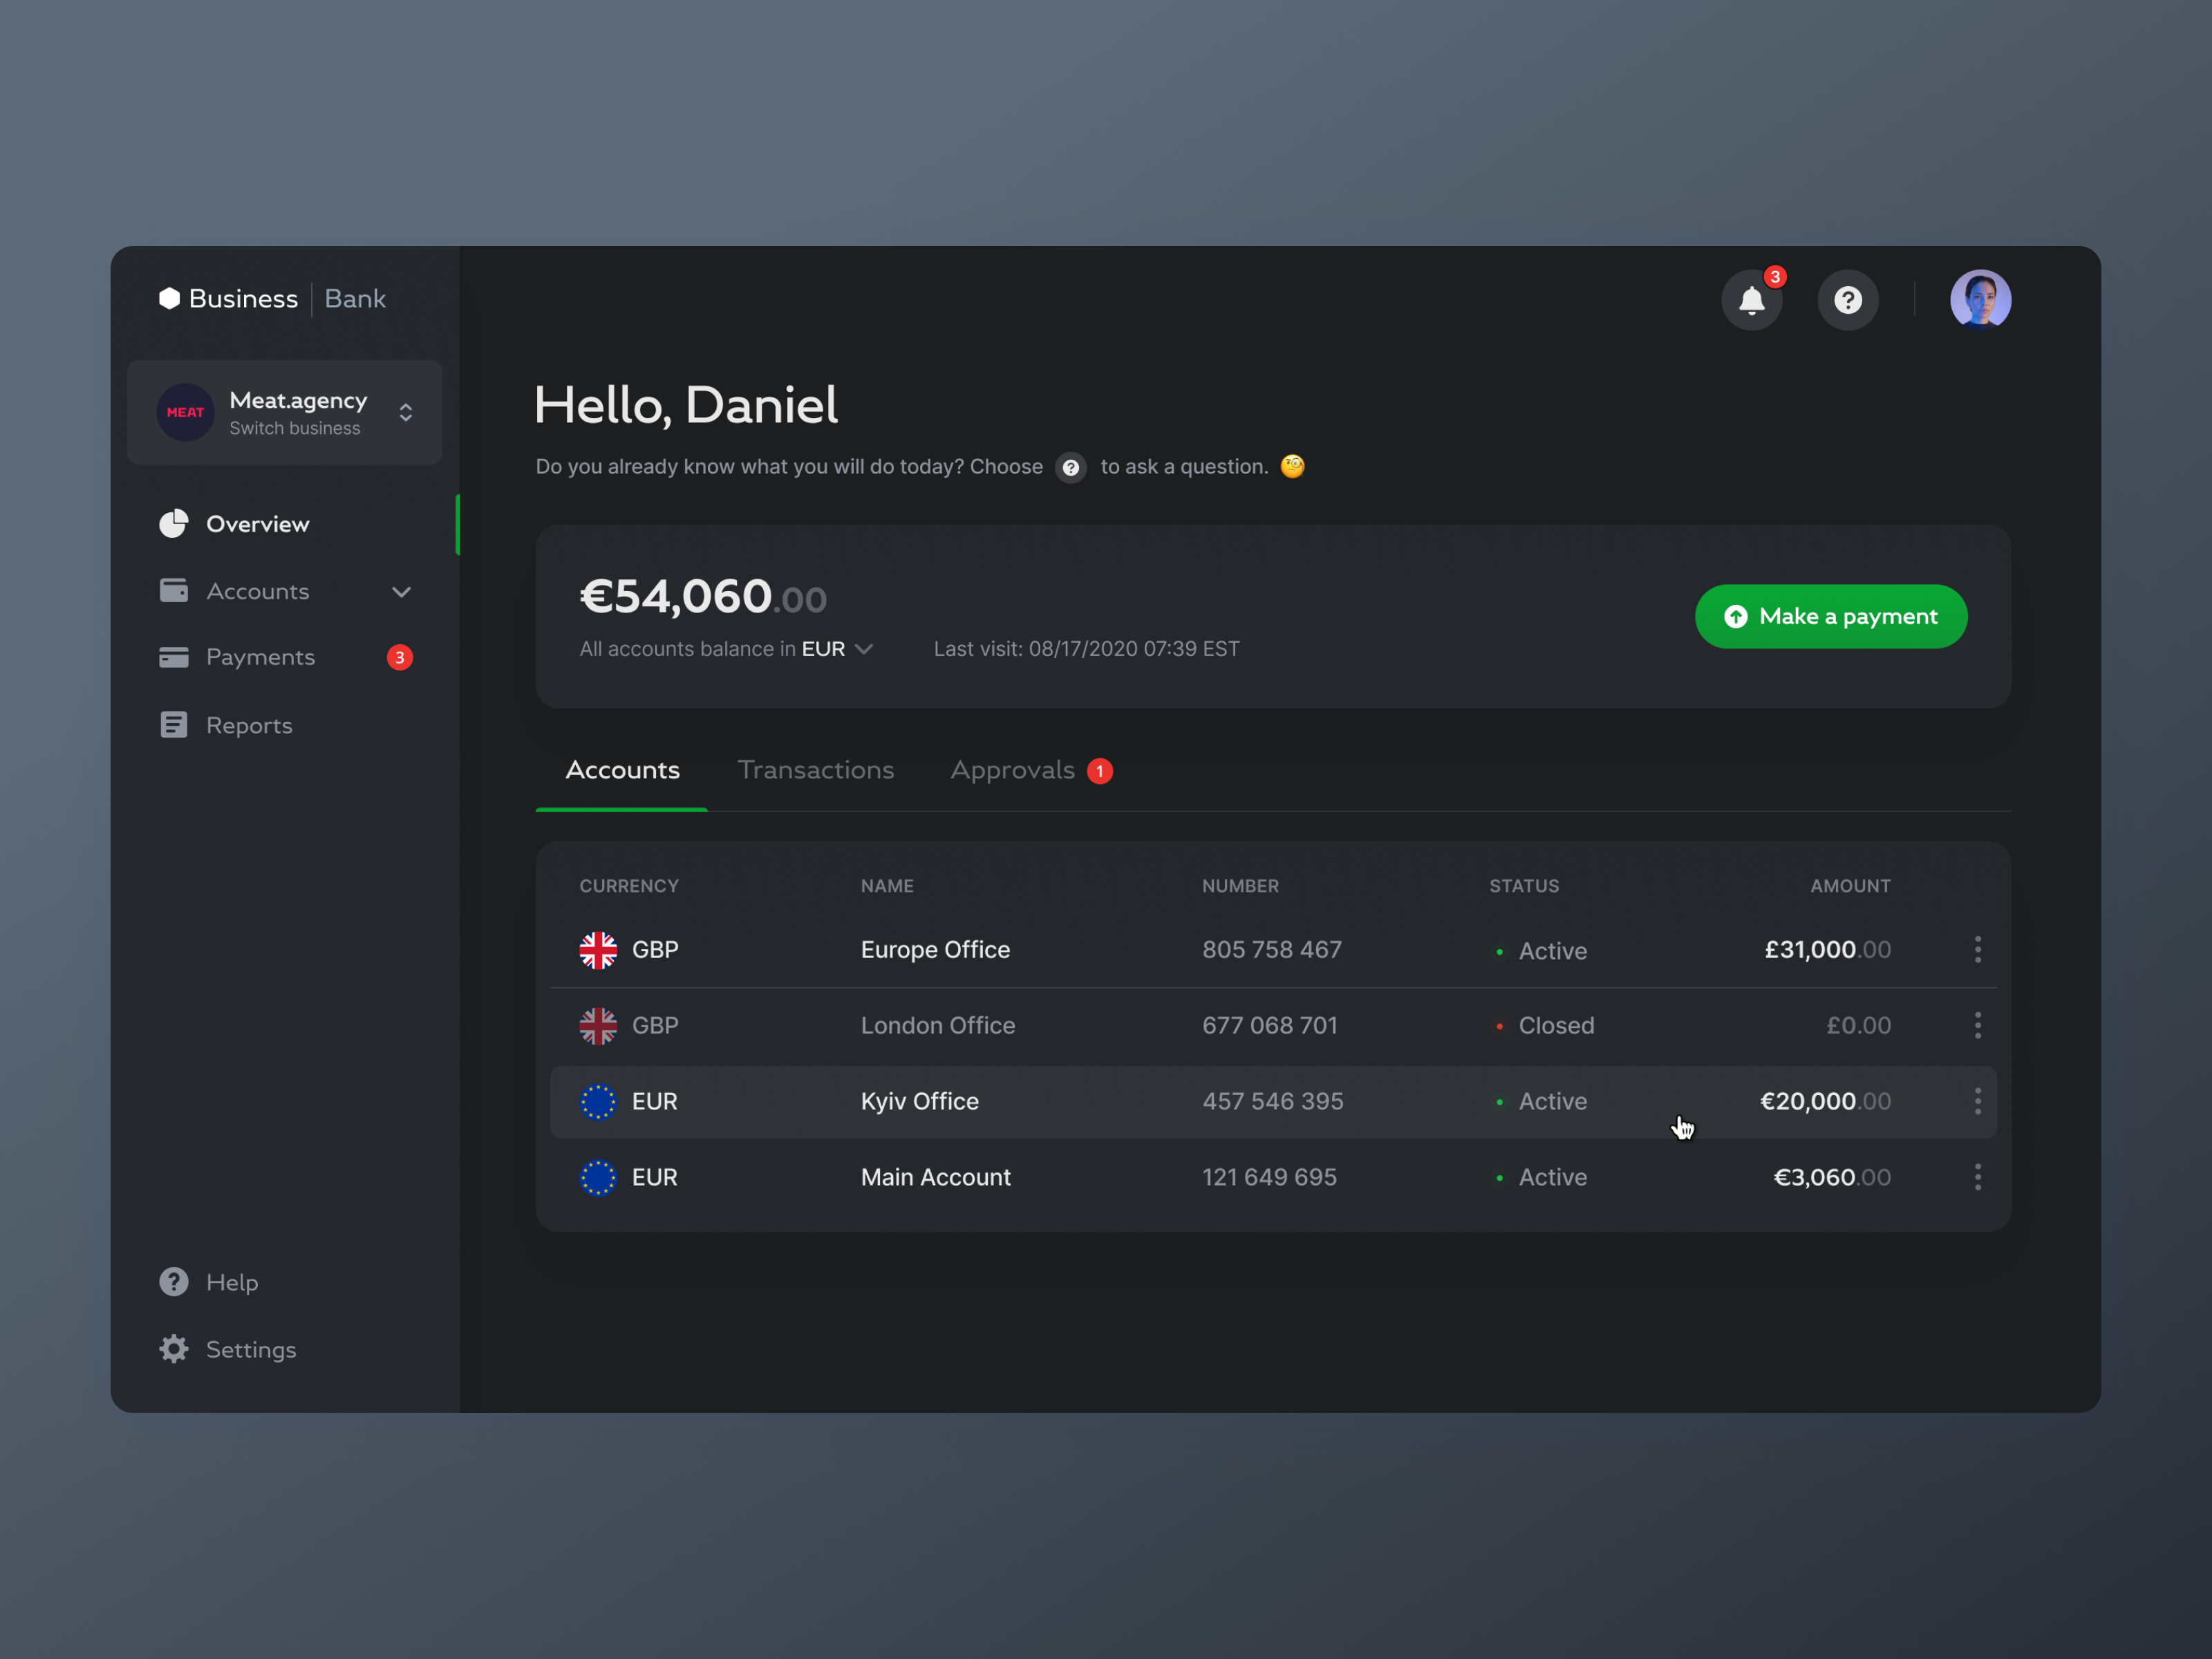This screenshot has height=1659, width=2212.
Task: Click the Accounts wallet icon in sidebar
Action: (174, 591)
